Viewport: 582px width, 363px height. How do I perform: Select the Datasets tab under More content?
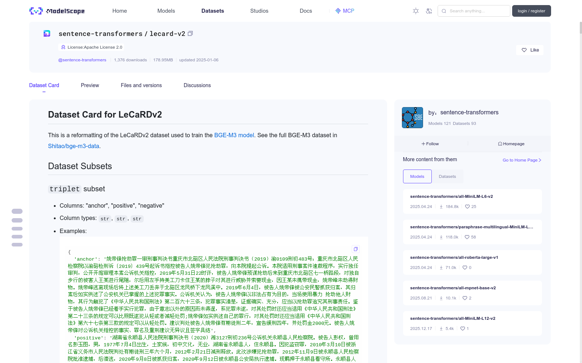tap(447, 176)
